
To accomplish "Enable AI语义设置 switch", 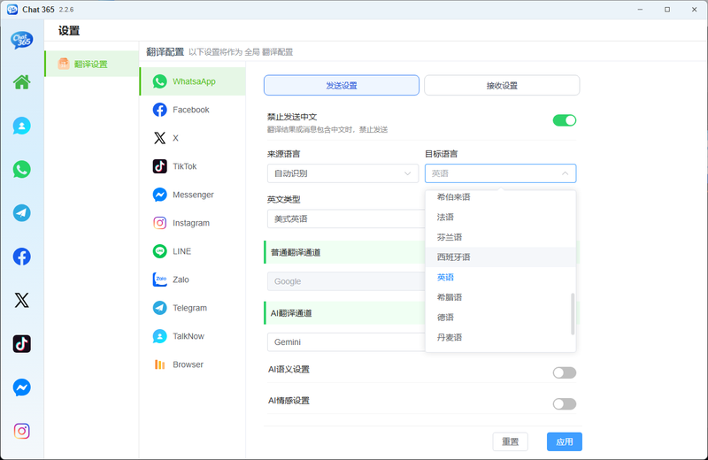I will click(565, 372).
